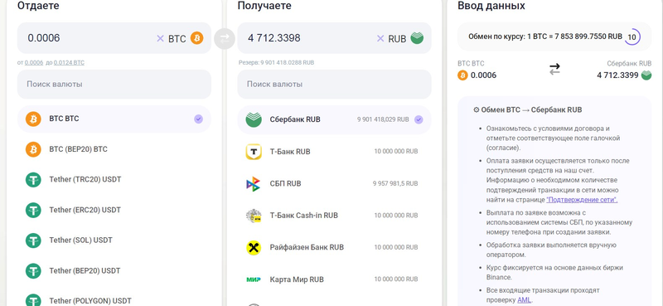Viewport: 663px width, 306px height.
Task: Click the swap currencies round arrow button
Action: tap(224, 38)
